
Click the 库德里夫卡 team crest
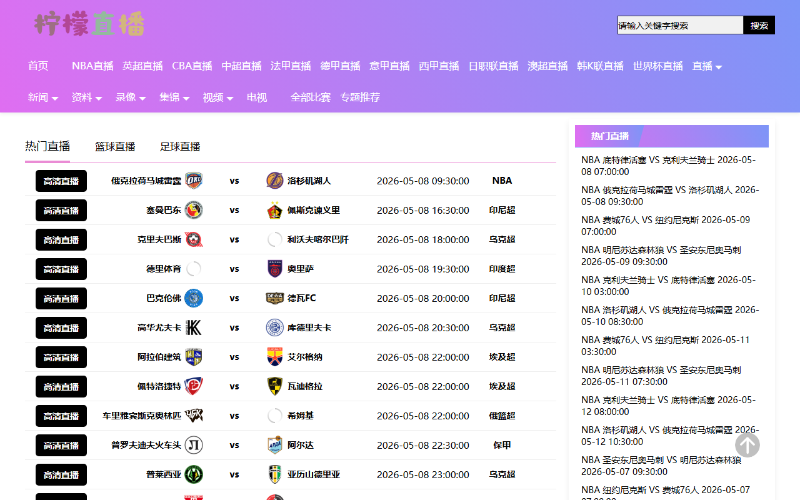(x=275, y=327)
